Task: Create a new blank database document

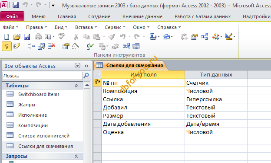Action: 7,37
